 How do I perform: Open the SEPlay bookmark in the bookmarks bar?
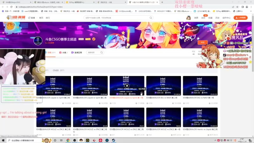coord(222,11)
